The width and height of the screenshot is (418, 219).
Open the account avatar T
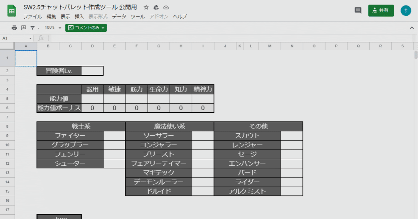click(406, 10)
